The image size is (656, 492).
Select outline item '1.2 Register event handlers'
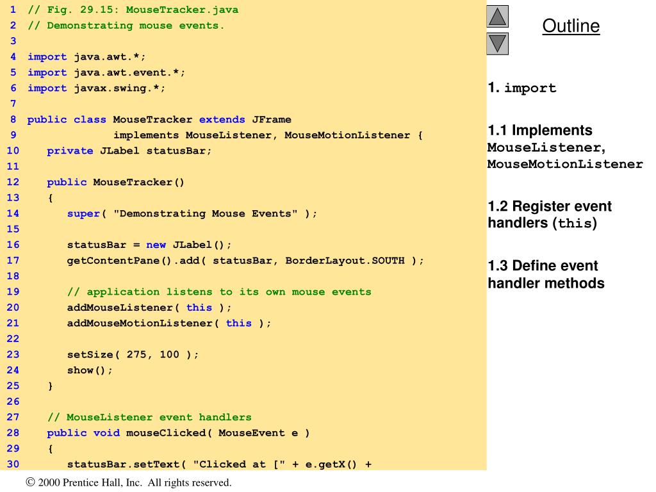(x=550, y=215)
